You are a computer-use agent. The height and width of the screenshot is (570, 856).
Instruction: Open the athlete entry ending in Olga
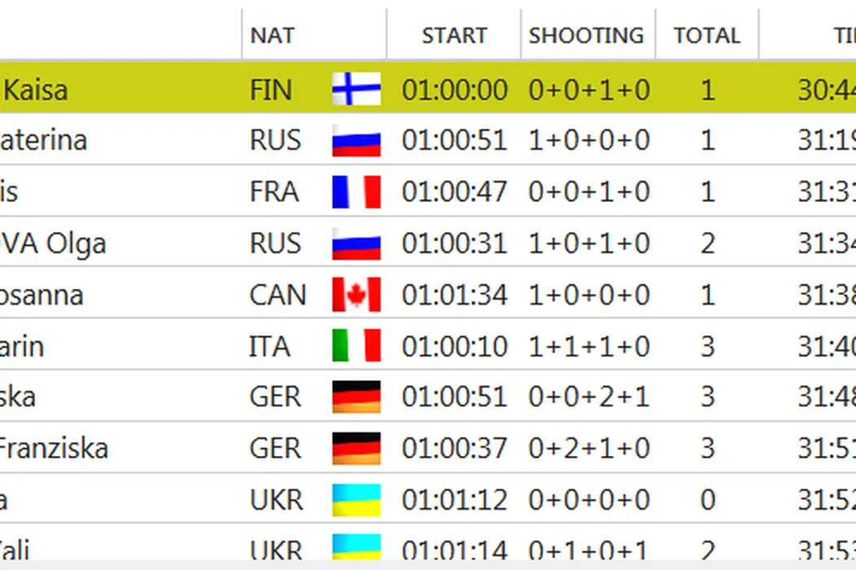click(x=53, y=243)
